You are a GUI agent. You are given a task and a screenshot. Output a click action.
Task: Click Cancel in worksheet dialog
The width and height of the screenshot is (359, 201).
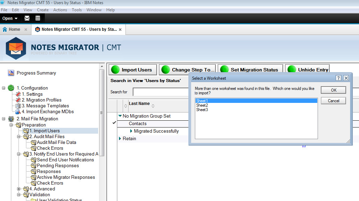tap(333, 101)
